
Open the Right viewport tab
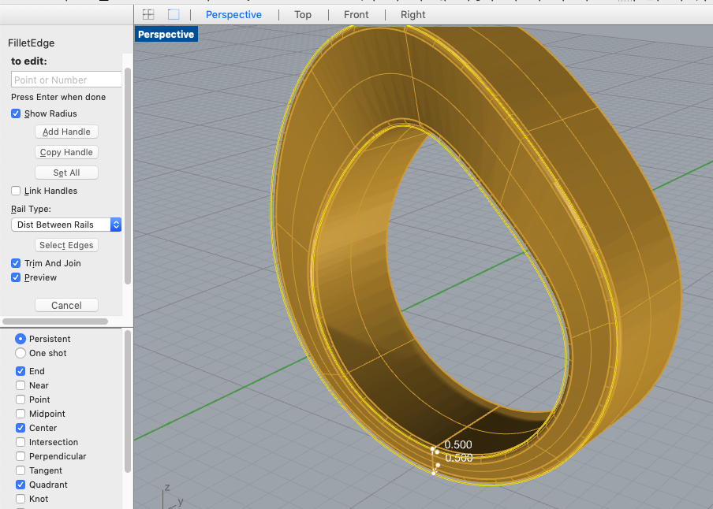coord(412,14)
